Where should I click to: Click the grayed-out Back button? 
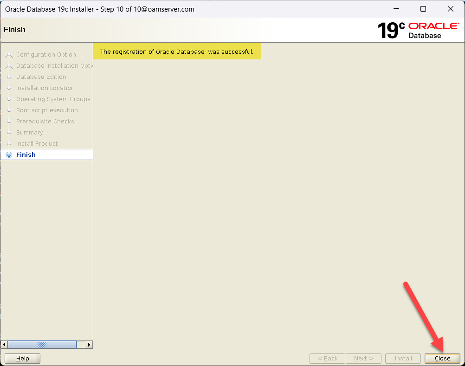click(x=327, y=359)
